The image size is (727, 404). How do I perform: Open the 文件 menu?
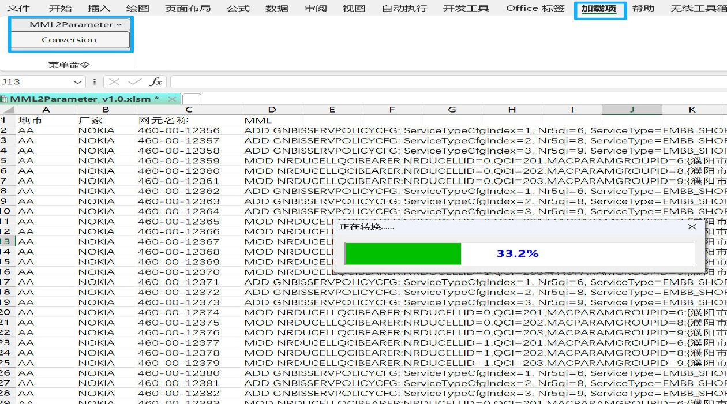[x=19, y=9]
